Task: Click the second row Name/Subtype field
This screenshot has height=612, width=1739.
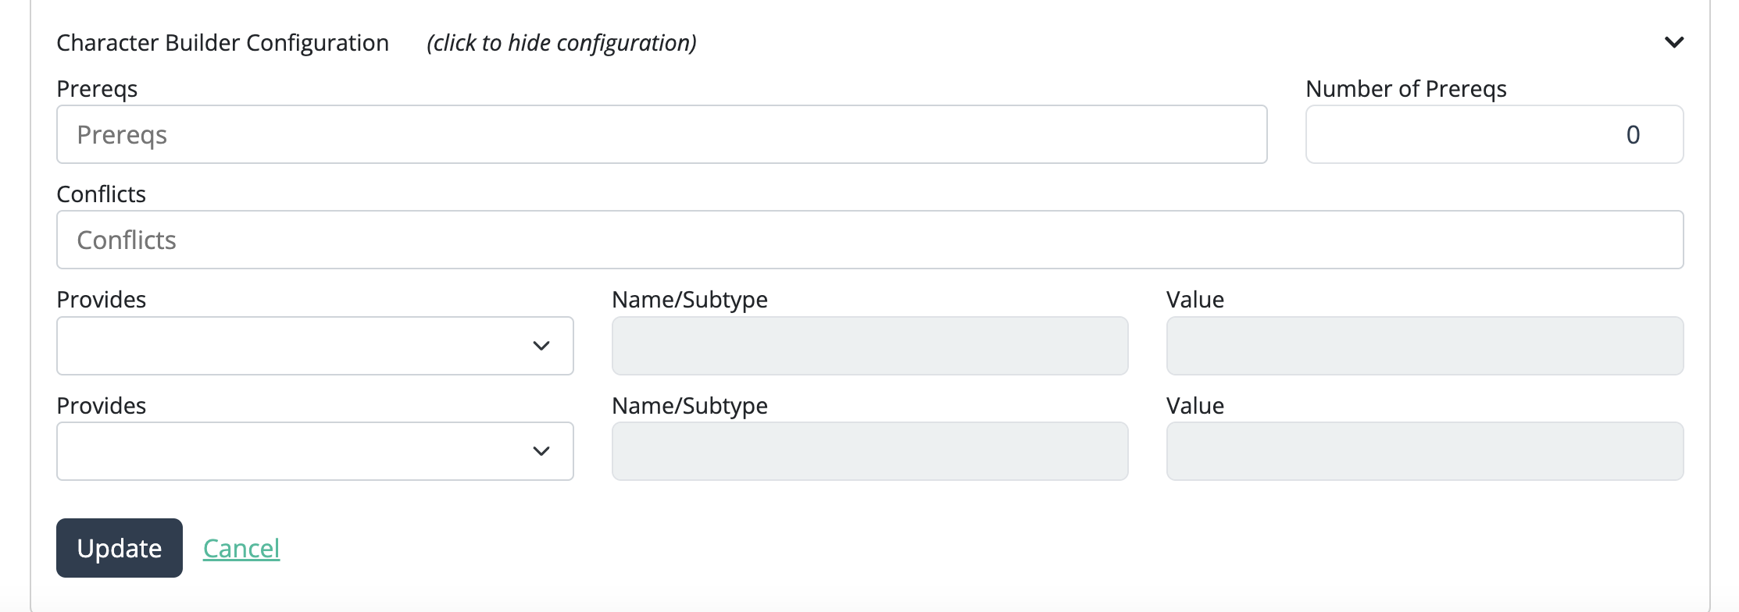Action: click(869, 451)
